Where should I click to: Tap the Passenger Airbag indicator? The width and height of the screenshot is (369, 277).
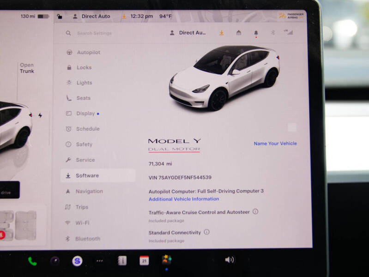click(x=291, y=16)
